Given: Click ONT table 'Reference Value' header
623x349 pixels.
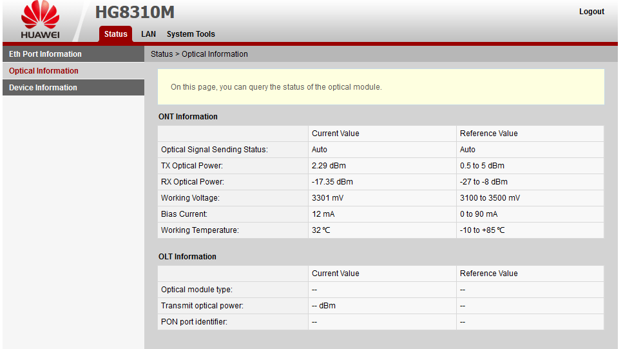Looking at the screenshot, I should coord(489,134).
